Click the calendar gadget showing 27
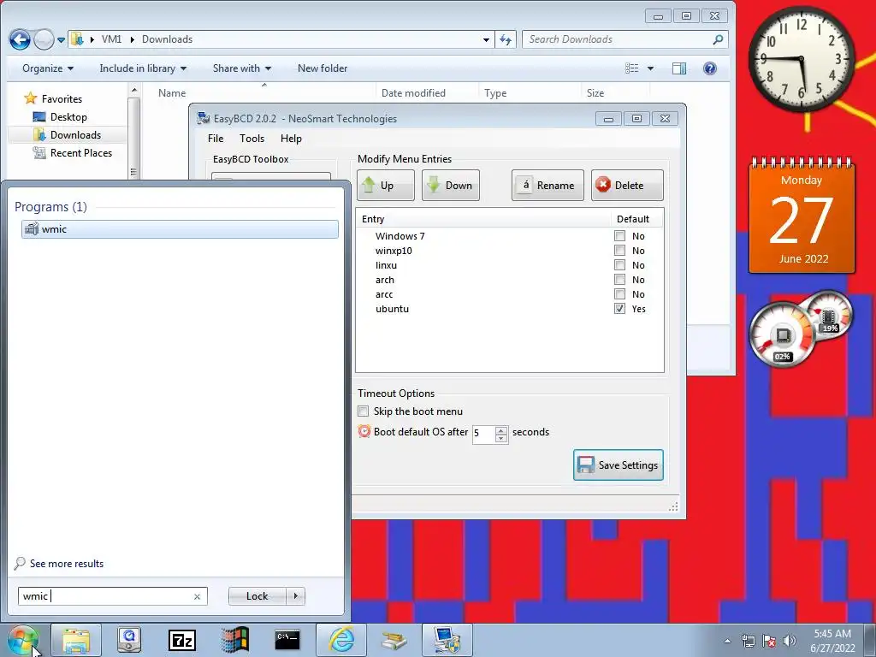This screenshot has height=657, width=876. click(x=802, y=216)
